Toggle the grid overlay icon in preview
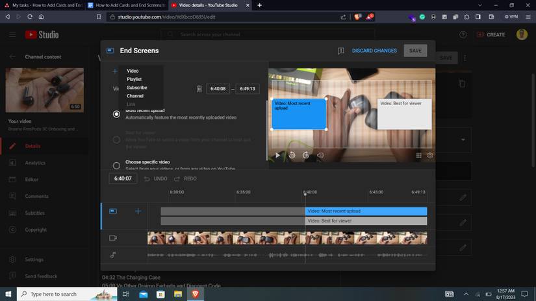This screenshot has height=301, width=536. [x=419, y=155]
